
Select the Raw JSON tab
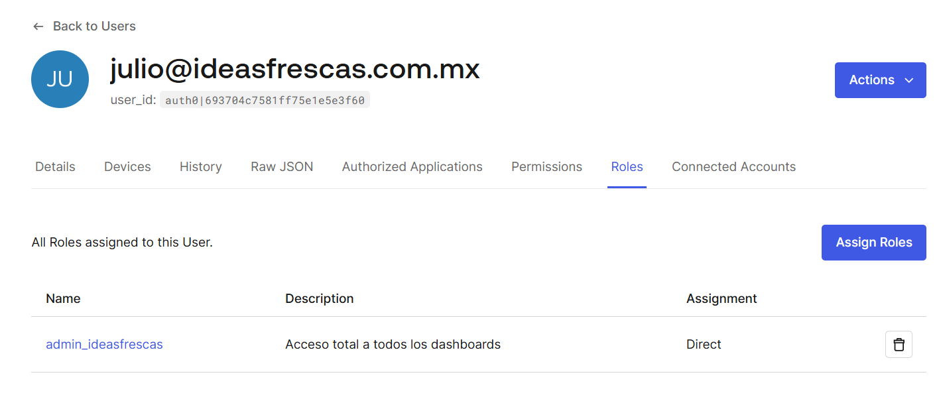click(282, 167)
